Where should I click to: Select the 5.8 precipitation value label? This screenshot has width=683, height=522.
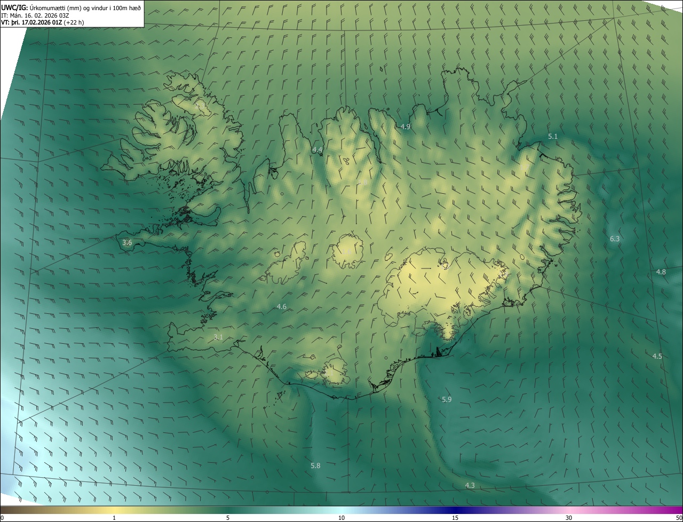pyautogui.click(x=315, y=465)
